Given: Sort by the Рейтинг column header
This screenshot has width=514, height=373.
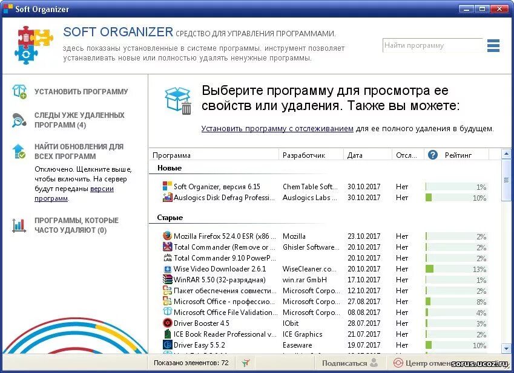Looking at the screenshot, I should [458, 155].
